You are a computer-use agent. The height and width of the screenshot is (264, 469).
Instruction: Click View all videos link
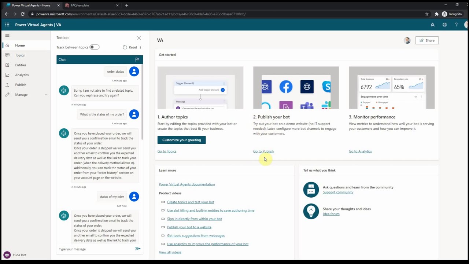click(x=170, y=252)
